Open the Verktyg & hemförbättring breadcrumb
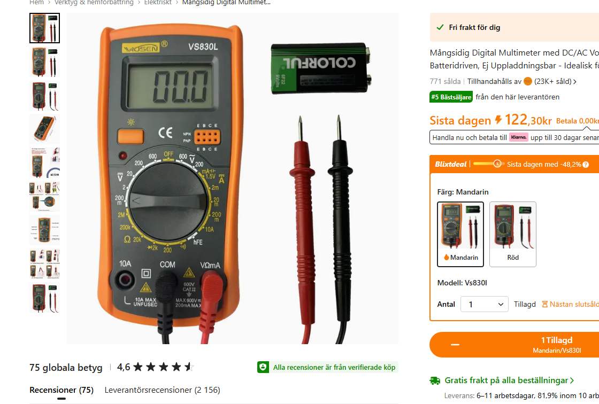 pyautogui.click(x=94, y=3)
